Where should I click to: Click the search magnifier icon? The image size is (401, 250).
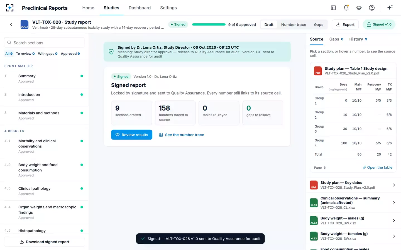point(9,43)
